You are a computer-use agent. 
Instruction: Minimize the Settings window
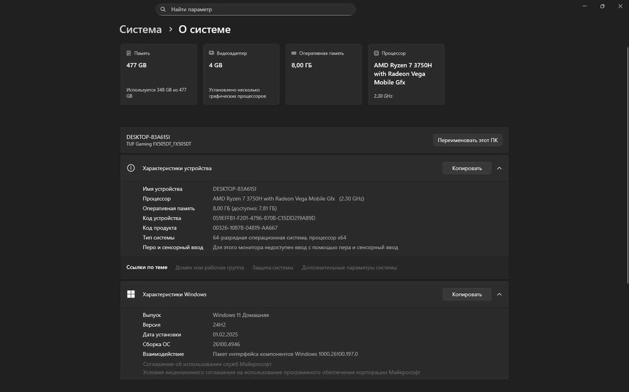point(584,6)
